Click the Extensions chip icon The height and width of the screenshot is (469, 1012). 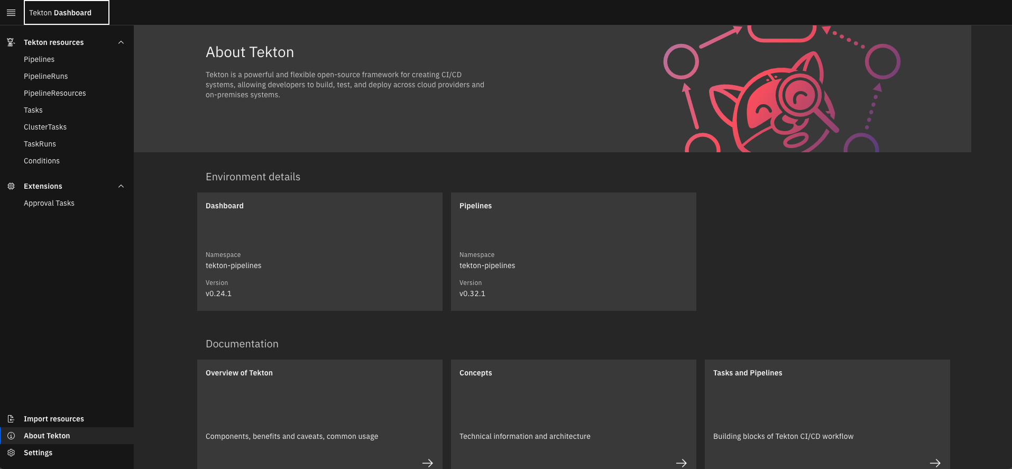point(11,186)
